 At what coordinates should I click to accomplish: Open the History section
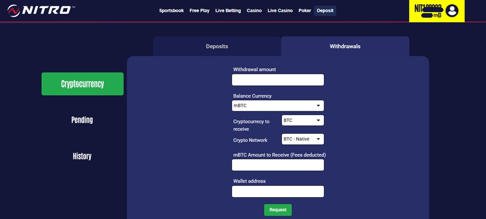point(82,156)
